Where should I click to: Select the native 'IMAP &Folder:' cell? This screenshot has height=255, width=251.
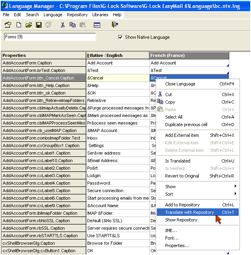point(118,213)
